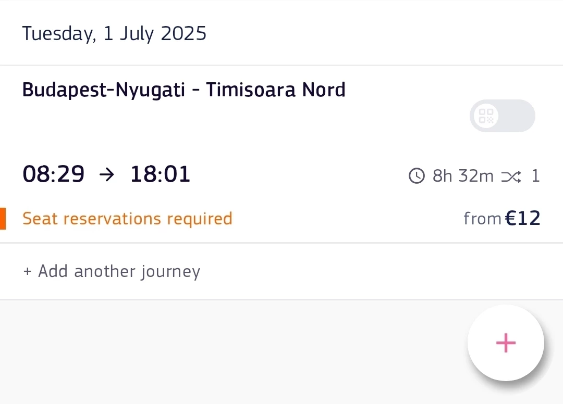Click the arrow between departure and arrival
This screenshot has width=563, height=404.
107,175
